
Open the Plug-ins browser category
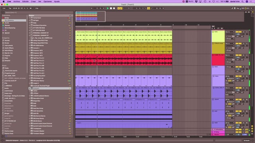[x=7, y=56]
